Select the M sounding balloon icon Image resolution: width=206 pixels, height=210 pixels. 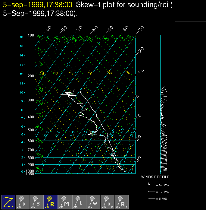pyautogui.click(x=65, y=202)
